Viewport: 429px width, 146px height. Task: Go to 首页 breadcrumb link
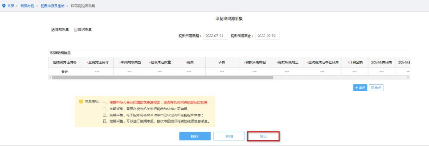[10, 6]
